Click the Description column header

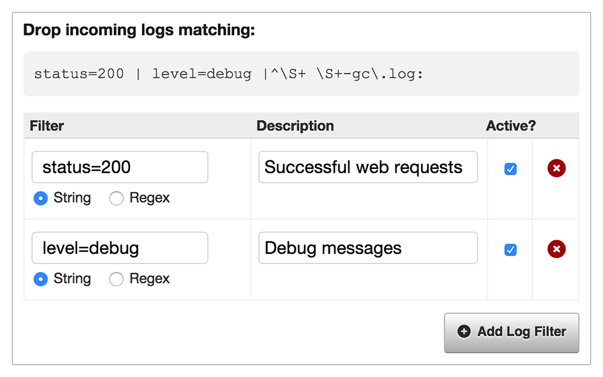[295, 125]
